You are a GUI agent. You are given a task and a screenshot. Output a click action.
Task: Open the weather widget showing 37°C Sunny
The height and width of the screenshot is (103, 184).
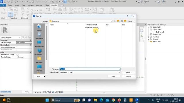(x=7, y=100)
